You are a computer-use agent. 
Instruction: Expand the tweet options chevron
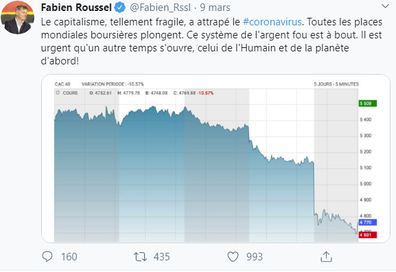pyautogui.click(x=385, y=6)
